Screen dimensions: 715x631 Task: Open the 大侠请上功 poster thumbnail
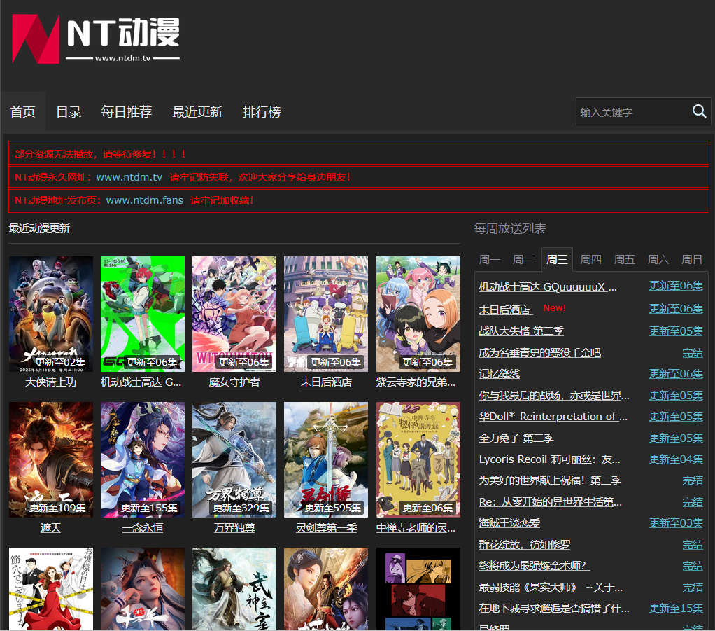click(x=50, y=314)
